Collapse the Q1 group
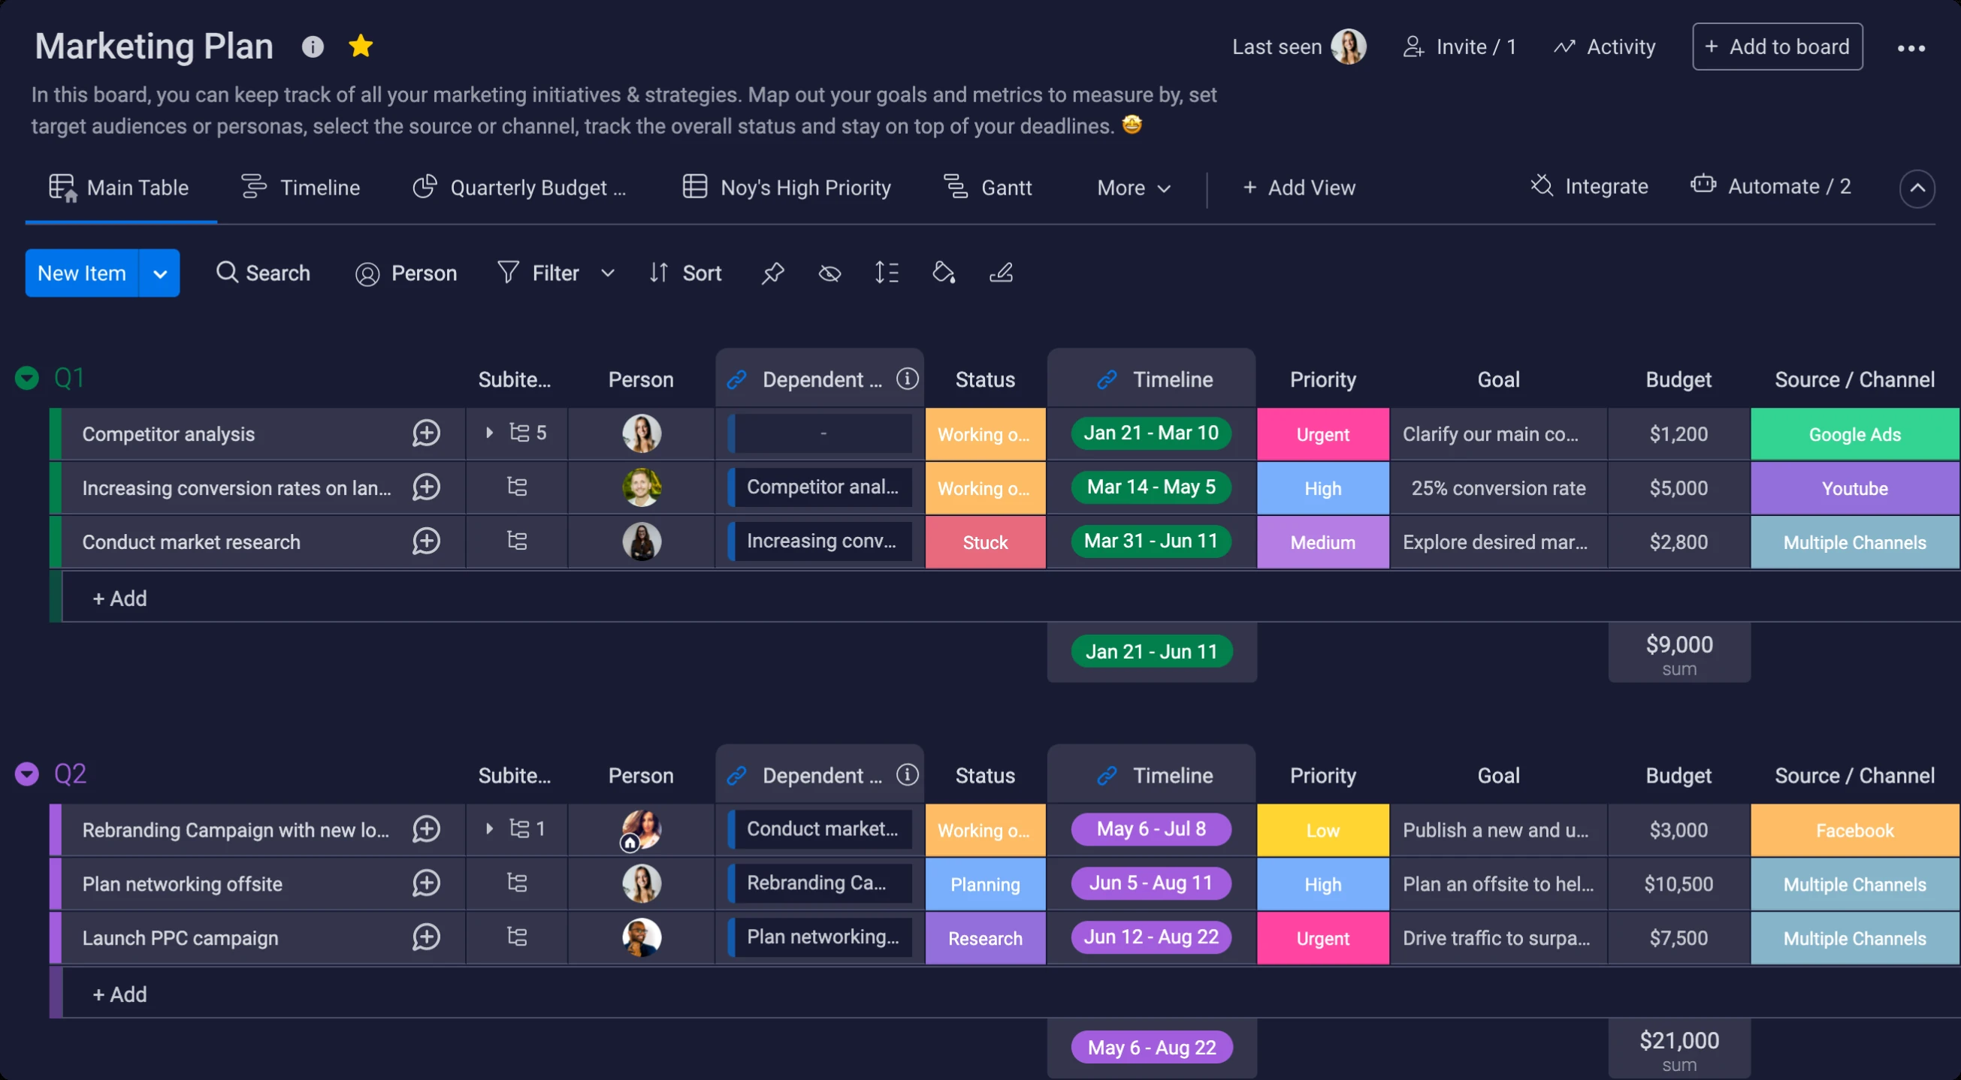 (27, 378)
